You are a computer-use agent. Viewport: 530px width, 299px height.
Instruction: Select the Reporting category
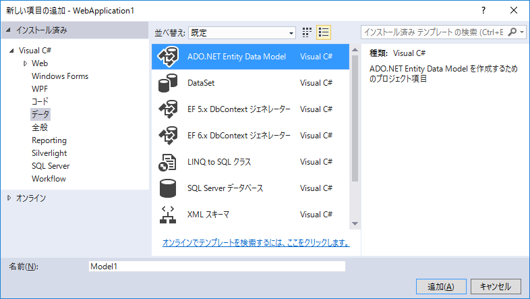click(49, 140)
